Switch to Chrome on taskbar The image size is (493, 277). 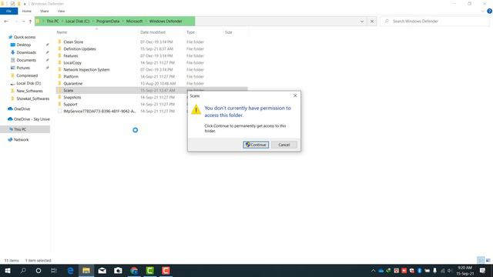click(134, 271)
